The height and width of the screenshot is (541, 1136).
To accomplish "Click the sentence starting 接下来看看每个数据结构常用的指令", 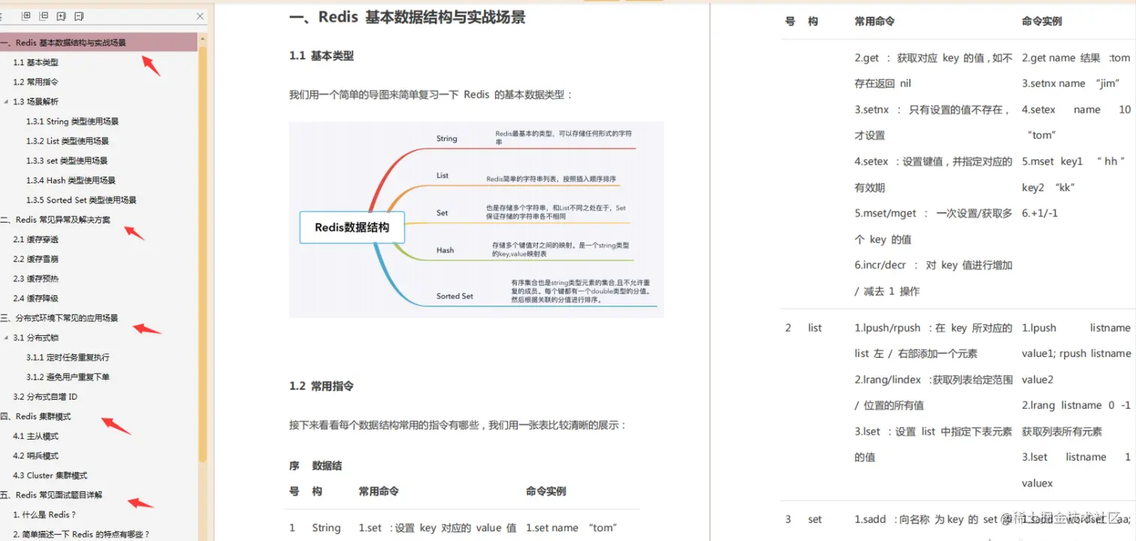I will [458, 425].
